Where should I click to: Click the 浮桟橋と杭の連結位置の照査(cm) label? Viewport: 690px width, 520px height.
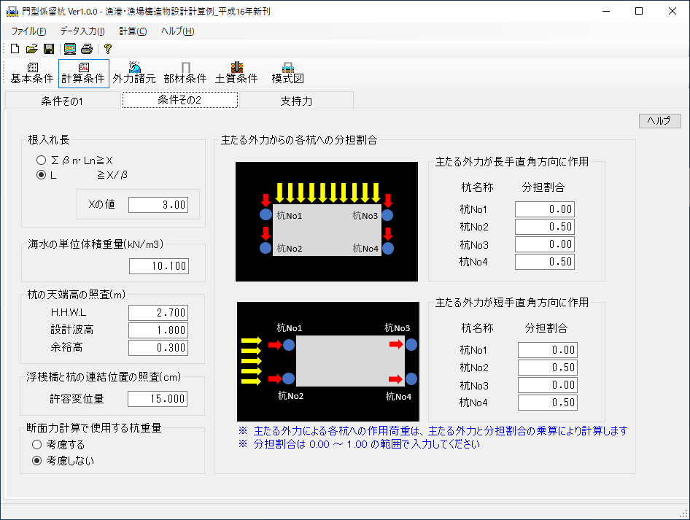click(104, 377)
